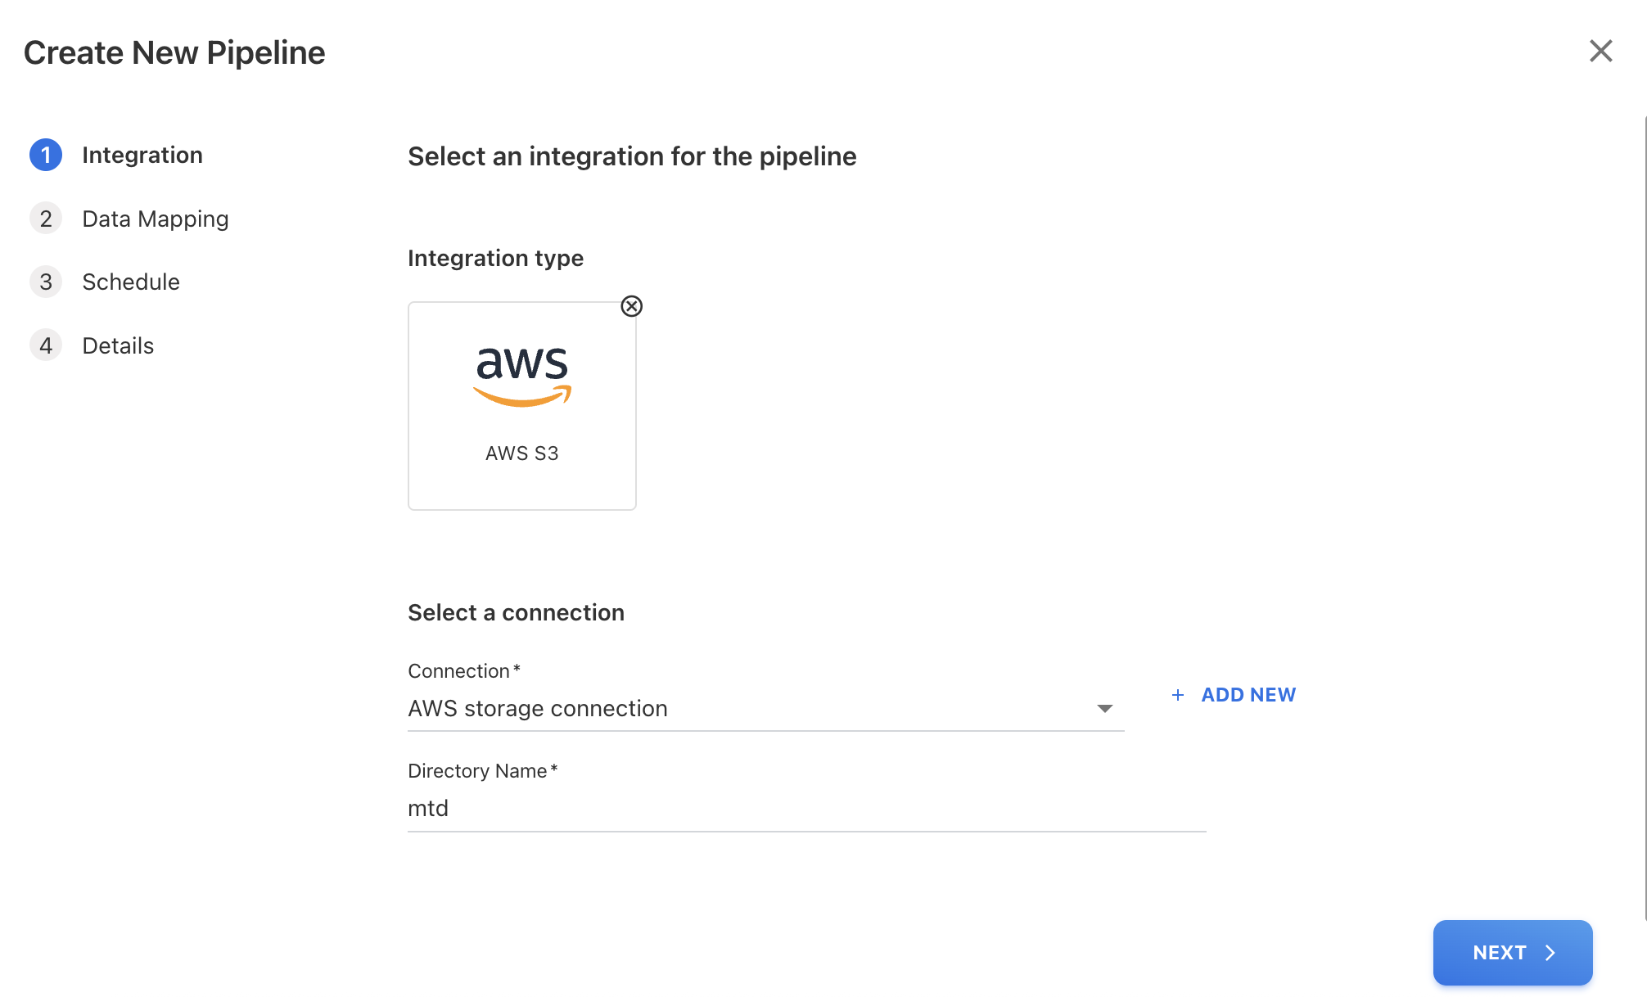This screenshot has height=997, width=1647.
Task: Remove the AWS S3 integration selection
Action: tap(631, 306)
